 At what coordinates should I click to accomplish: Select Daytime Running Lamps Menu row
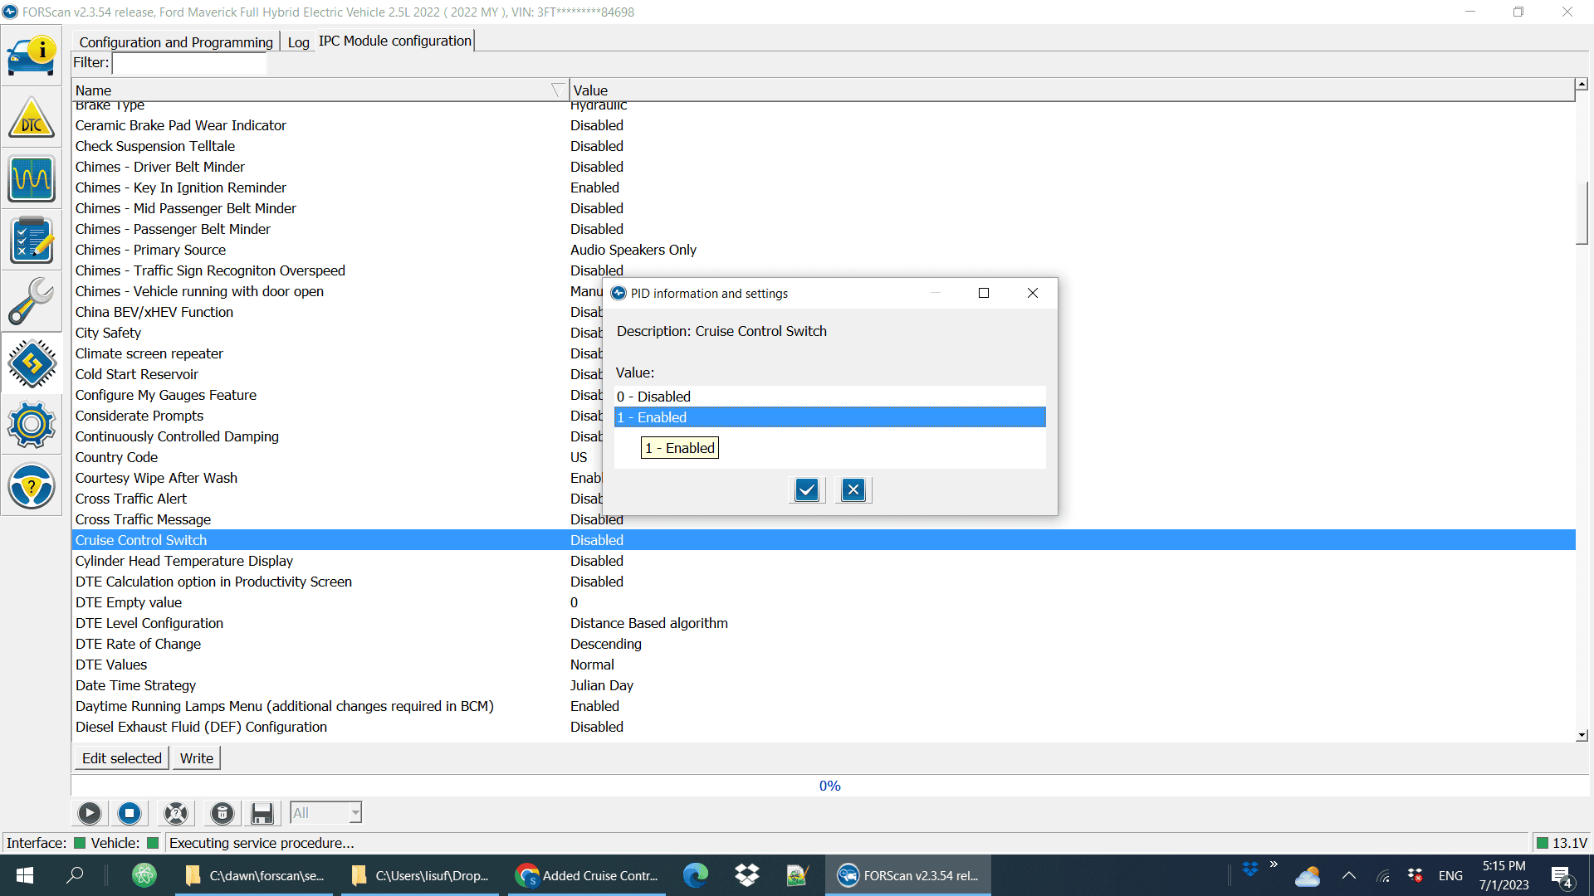[824, 706]
